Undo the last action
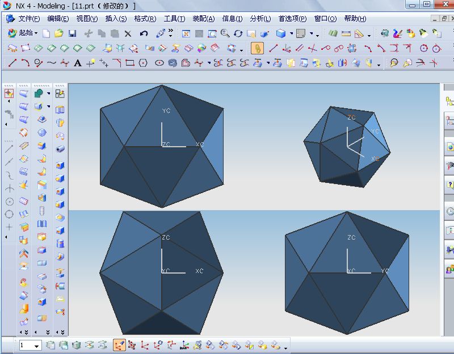This screenshot has width=454, height=354. pyautogui.click(x=144, y=33)
